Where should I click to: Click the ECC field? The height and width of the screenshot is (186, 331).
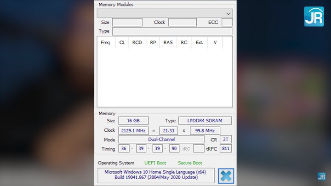227,22
